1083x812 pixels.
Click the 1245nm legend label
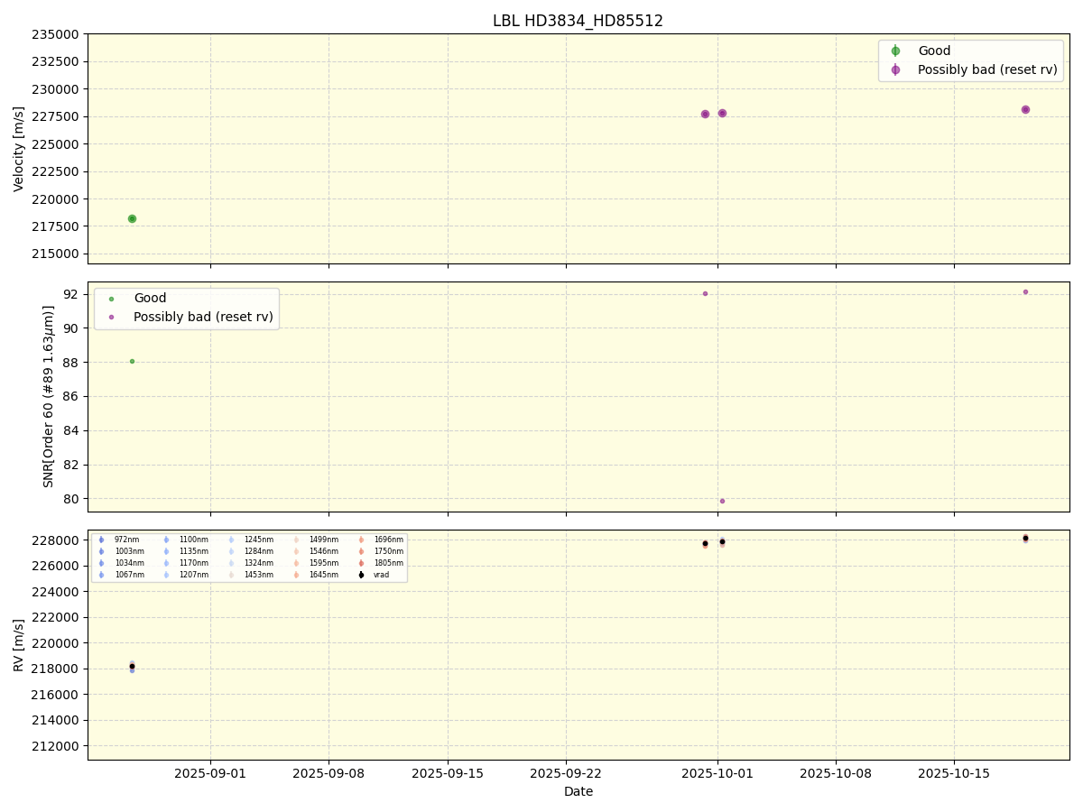click(x=259, y=540)
